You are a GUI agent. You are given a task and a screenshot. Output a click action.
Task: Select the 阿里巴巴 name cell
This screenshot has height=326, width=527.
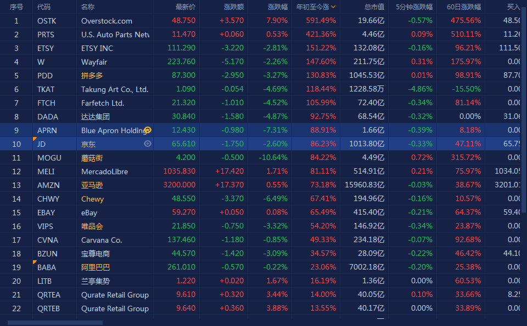point(96,267)
